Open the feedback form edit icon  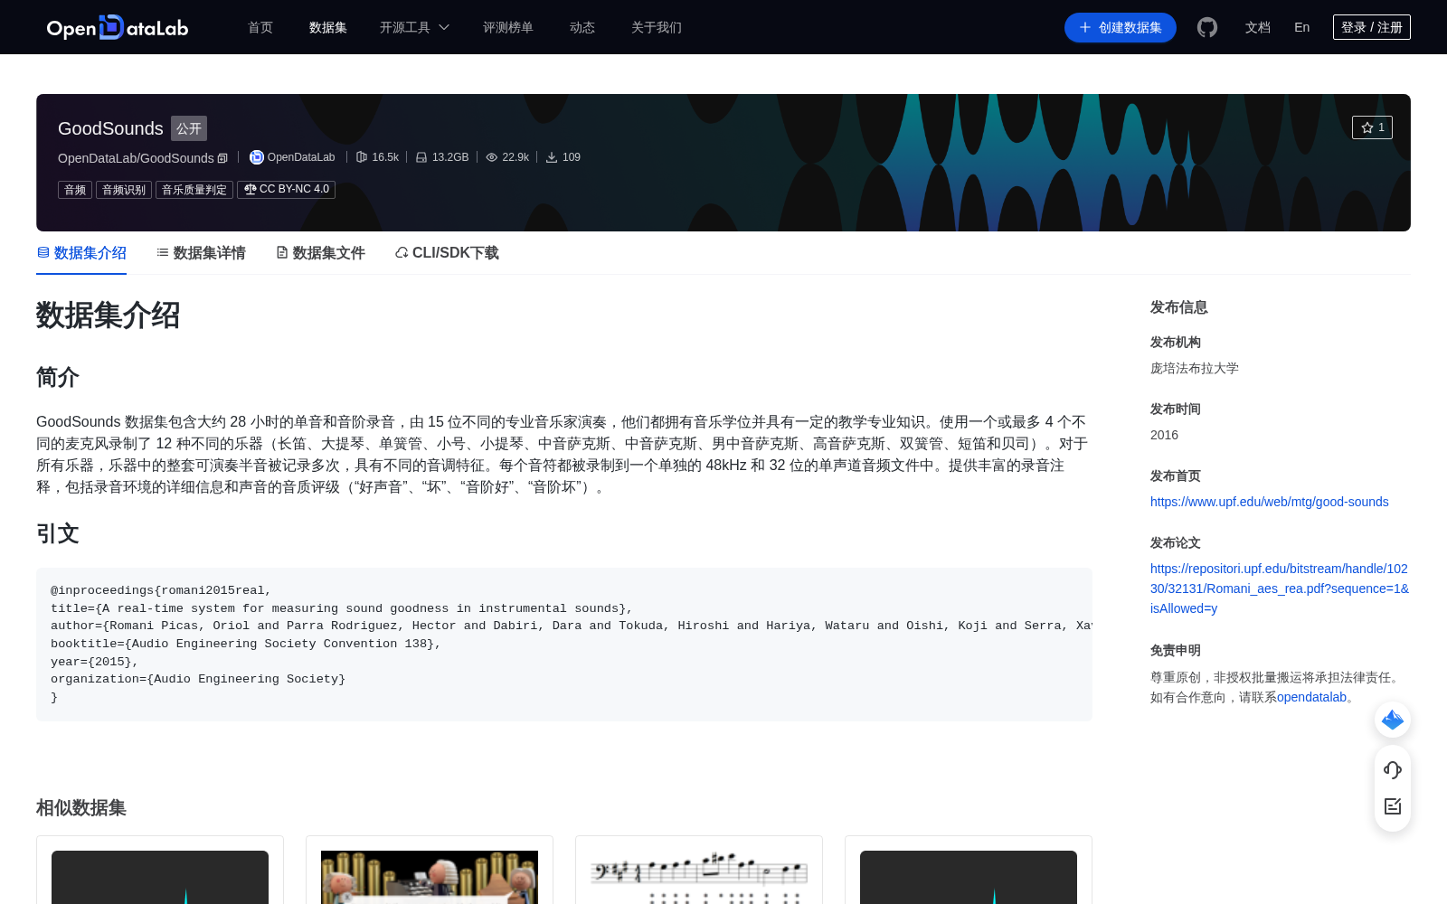coord(1393,805)
